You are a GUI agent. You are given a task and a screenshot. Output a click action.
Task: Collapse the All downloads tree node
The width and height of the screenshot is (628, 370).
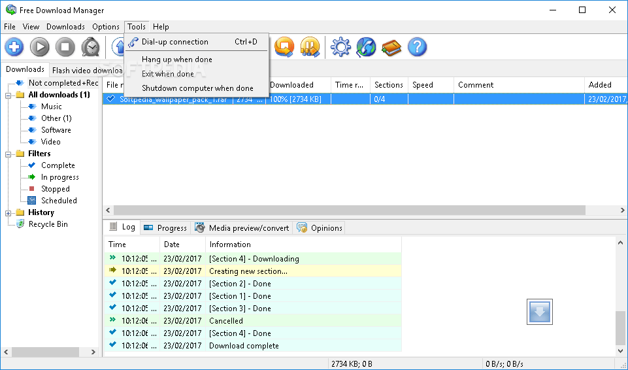pos(8,95)
